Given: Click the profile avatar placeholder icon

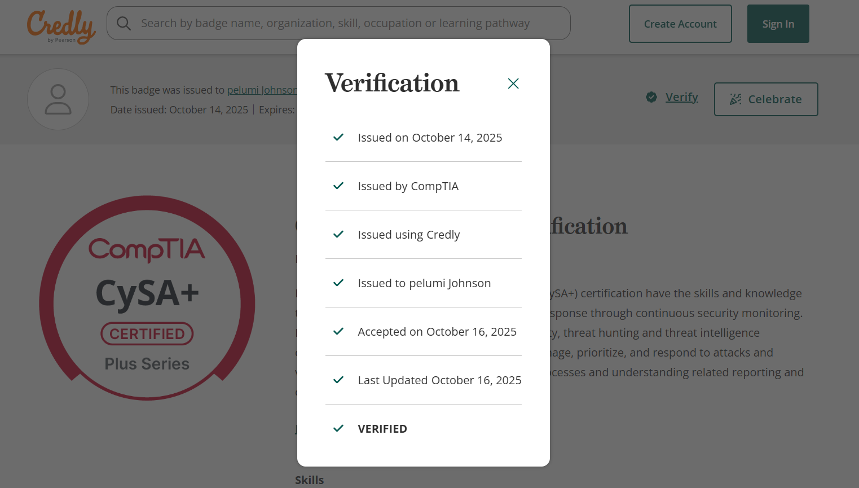Looking at the screenshot, I should tap(58, 99).
